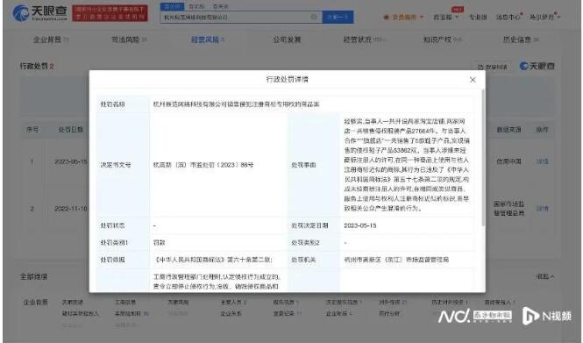Open details link for the 2022-11-10 row
This screenshot has height=343, width=583.
tap(543, 208)
